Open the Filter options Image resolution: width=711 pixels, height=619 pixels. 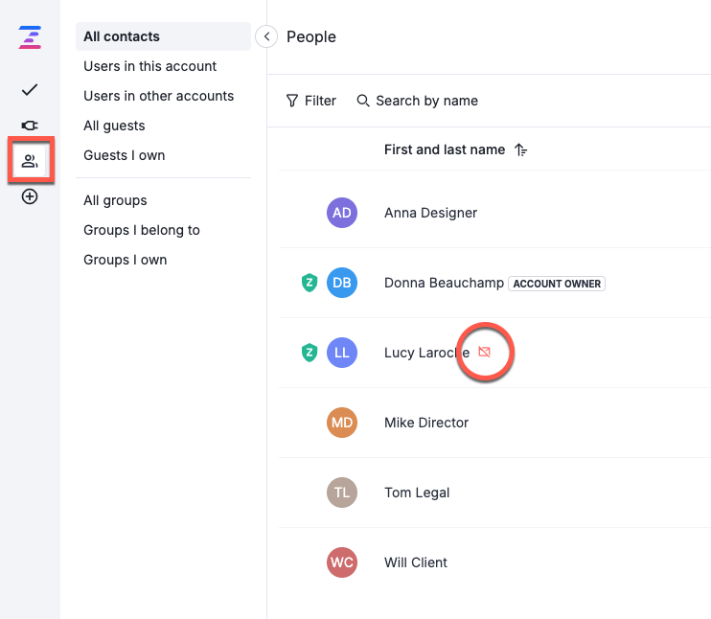click(311, 101)
